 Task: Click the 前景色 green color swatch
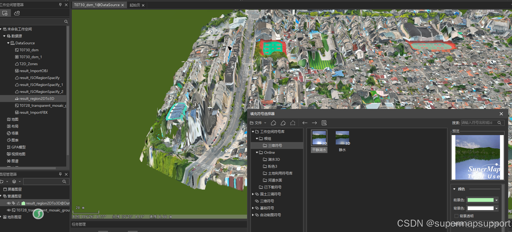pos(480,200)
